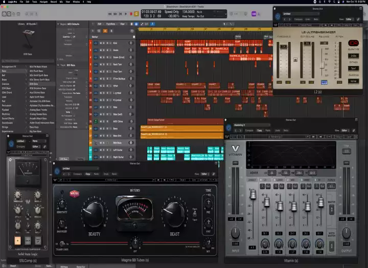The width and height of the screenshot is (368, 268).
Task: Open the Window menu
Action: coord(76,2)
